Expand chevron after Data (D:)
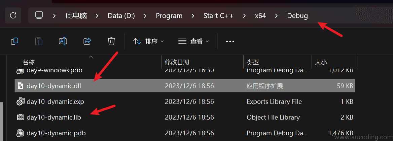The width and height of the screenshot is (393, 141). tap(145, 16)
